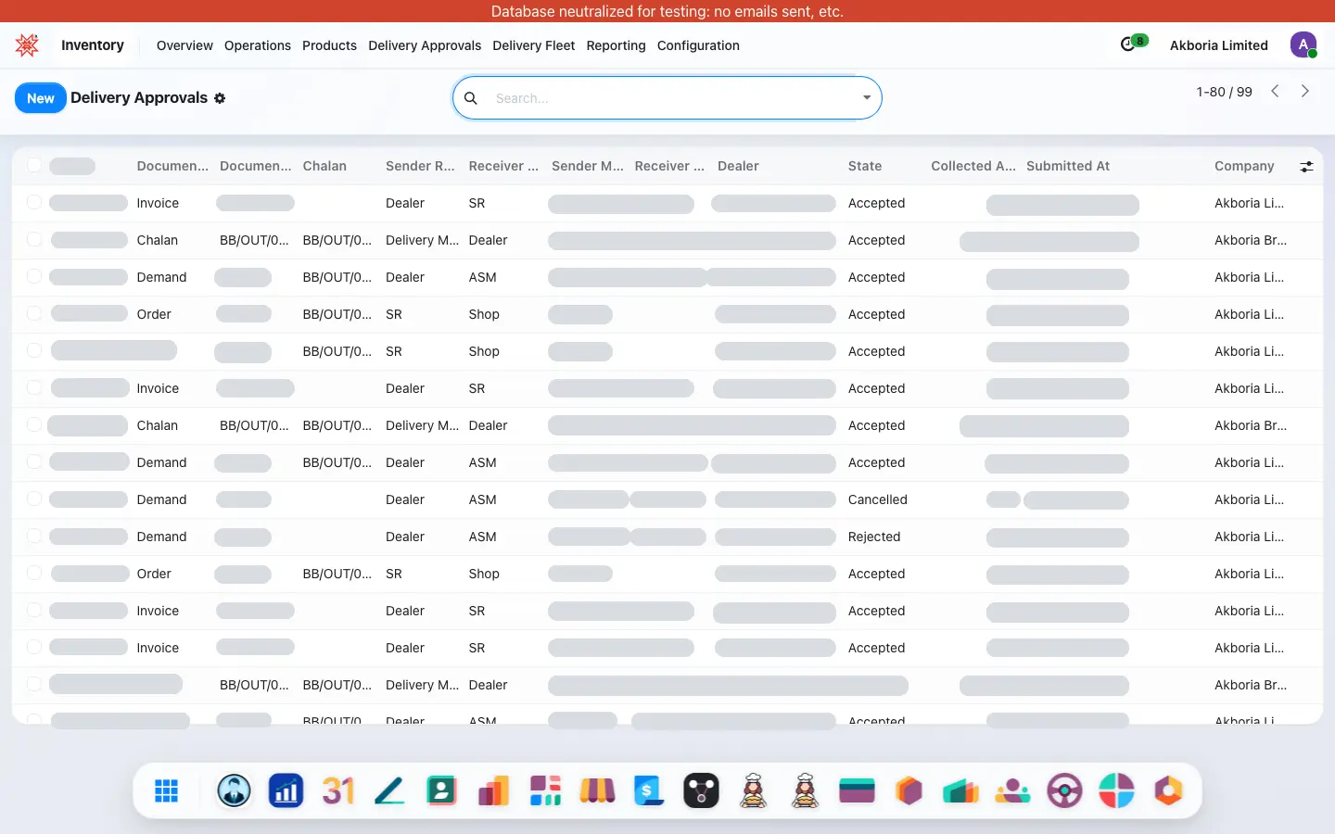The image size is (1335, 834).
Task: Expand the search options dropdown arrow
Action: [867, 98]
